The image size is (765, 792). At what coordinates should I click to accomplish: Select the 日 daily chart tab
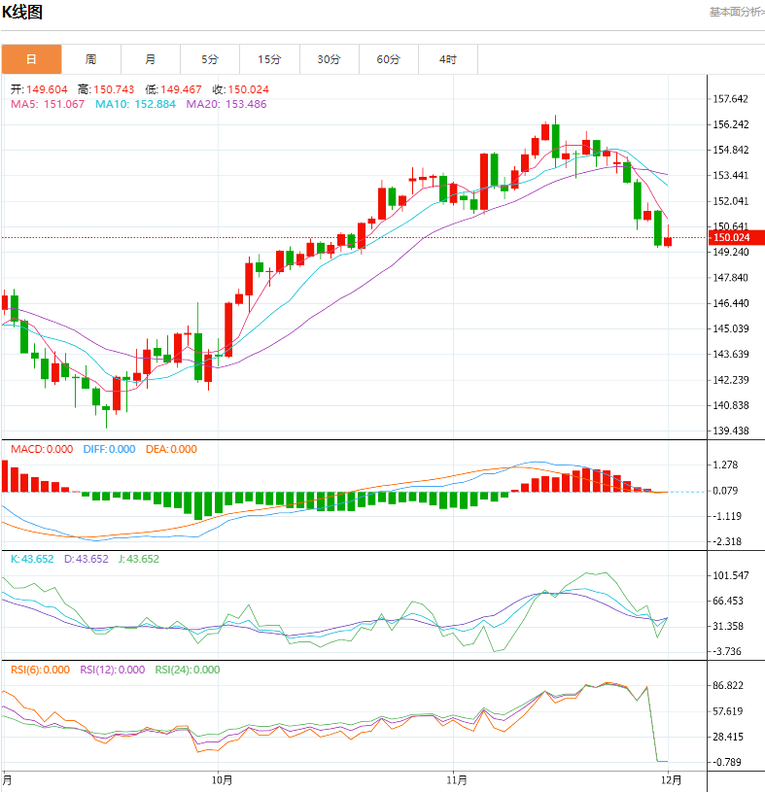(x=31, y=59)
